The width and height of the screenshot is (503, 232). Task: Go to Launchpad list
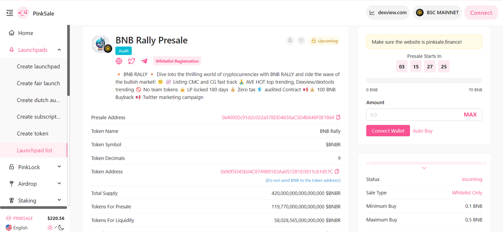[x=34, y=150]
